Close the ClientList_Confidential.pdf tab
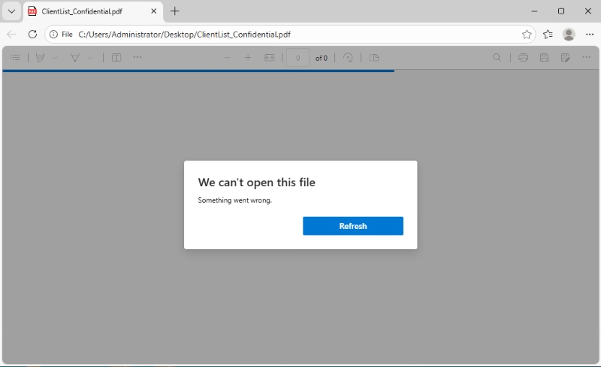 pyautogui.click(x=154, y=11)
